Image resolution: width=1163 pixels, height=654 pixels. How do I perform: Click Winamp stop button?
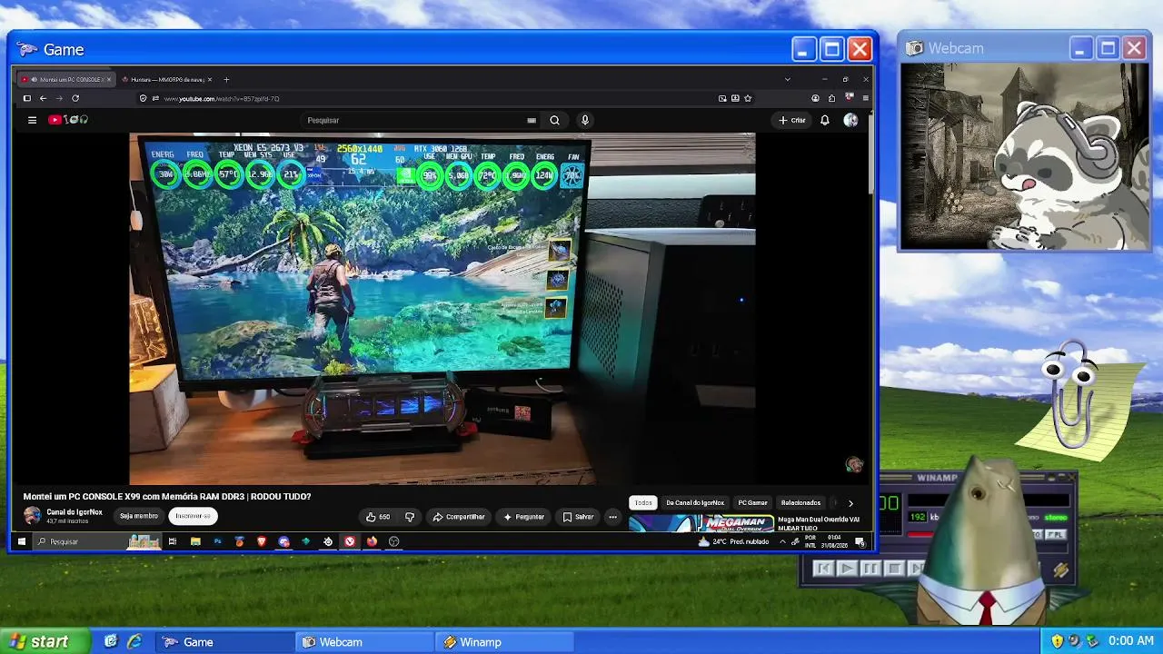(893, 569)
